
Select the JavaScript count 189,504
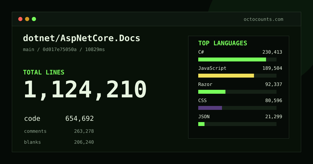pyautogui.click(x=272, y=68)
